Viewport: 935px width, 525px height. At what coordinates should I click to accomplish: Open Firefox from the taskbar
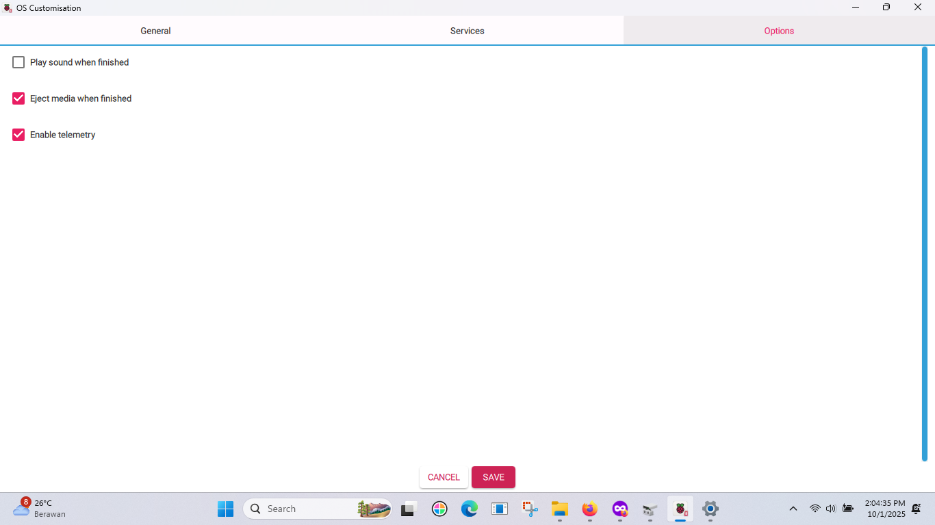589,509
